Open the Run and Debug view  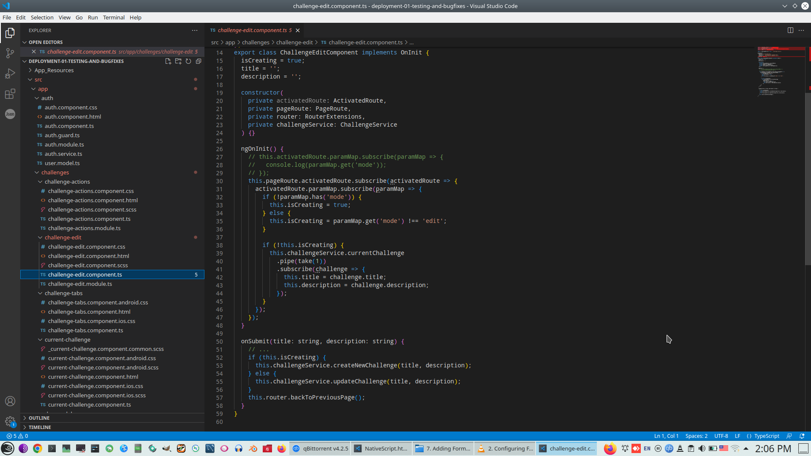[x=10, y=74]
